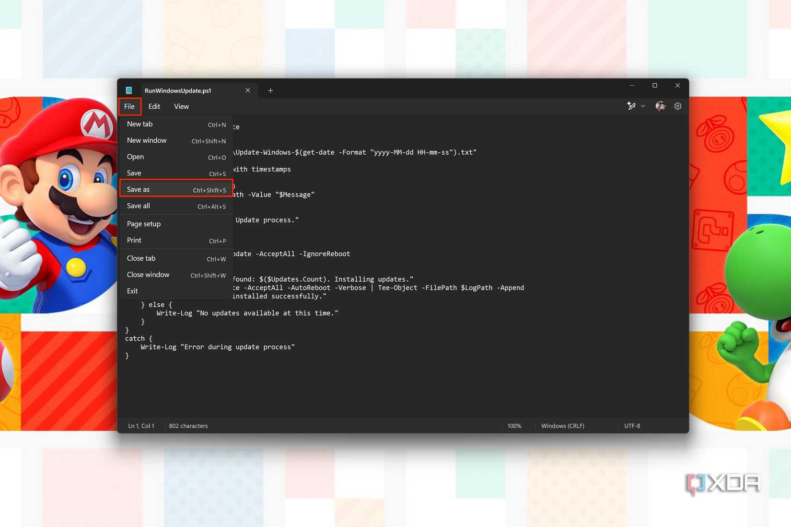
Task: Choose Print from the File menu
Action: coord(134,240)
